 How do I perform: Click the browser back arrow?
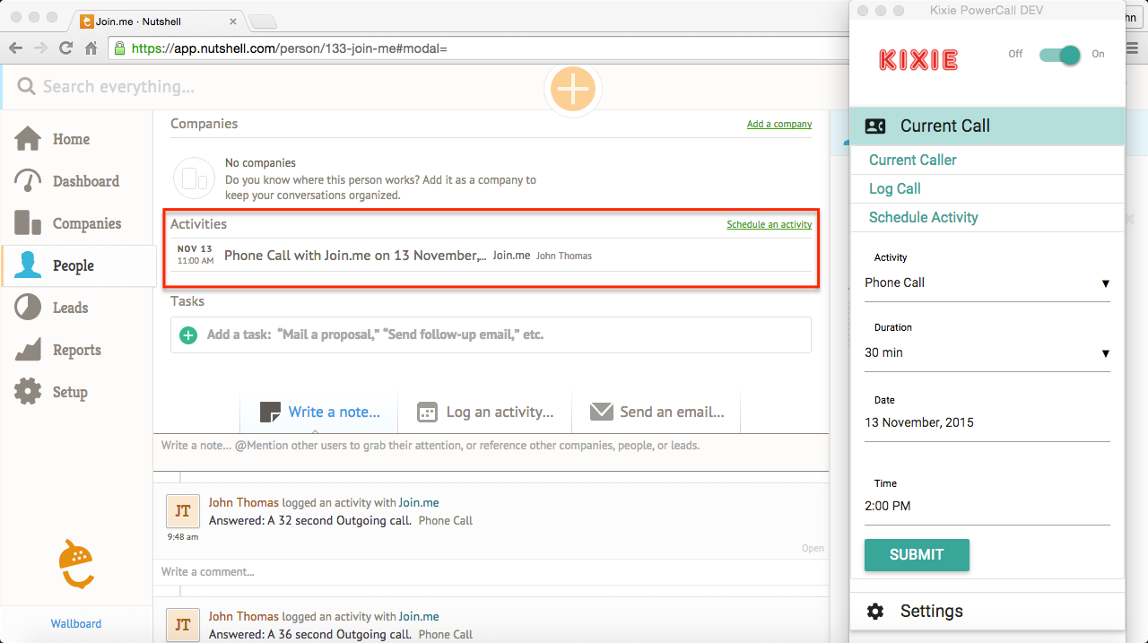15,48
